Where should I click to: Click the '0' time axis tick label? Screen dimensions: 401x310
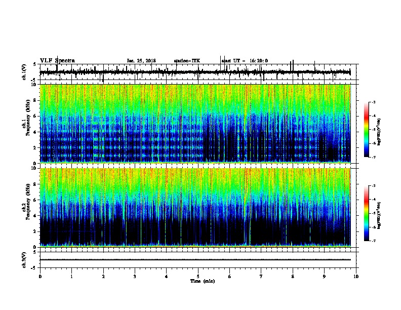(x=40, y=277)
